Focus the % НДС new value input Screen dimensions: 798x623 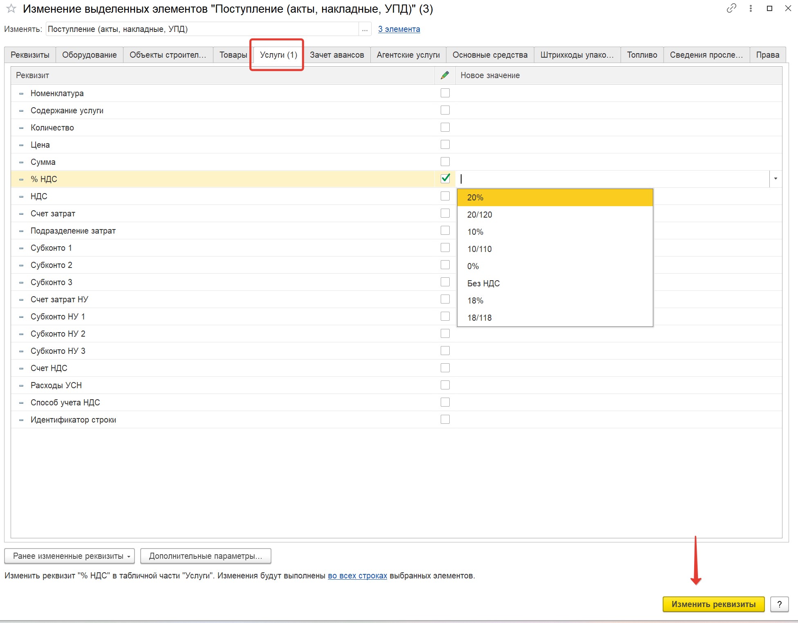coord(613,179)
